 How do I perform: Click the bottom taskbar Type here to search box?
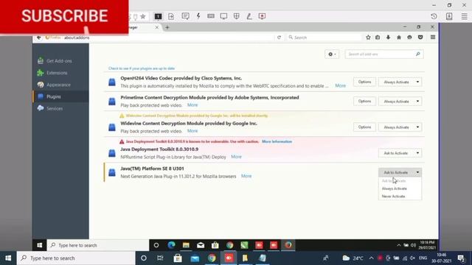coord(76,258)
